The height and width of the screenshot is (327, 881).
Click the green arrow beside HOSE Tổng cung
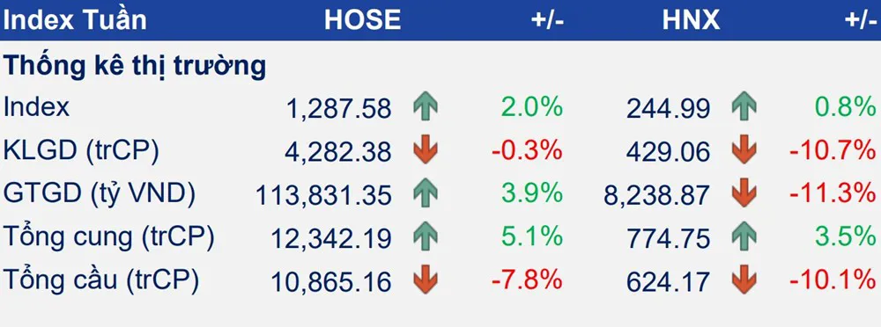(x=426, y=236)
